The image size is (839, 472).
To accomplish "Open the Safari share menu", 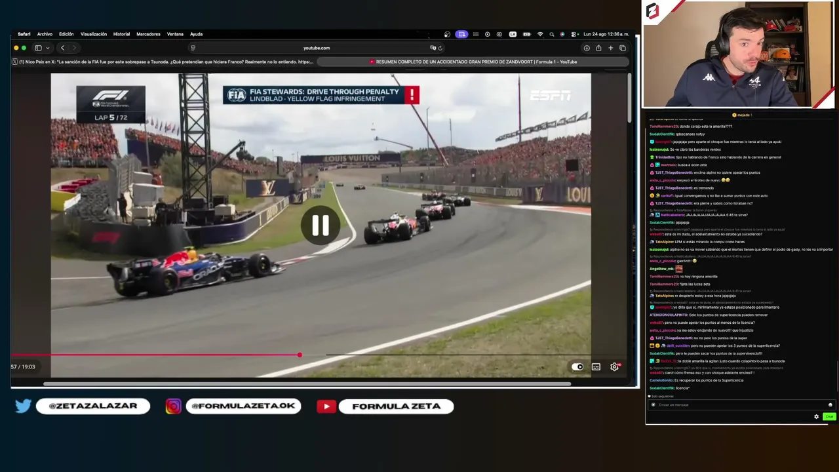I will pyautogui.click(x=598, y=48).
